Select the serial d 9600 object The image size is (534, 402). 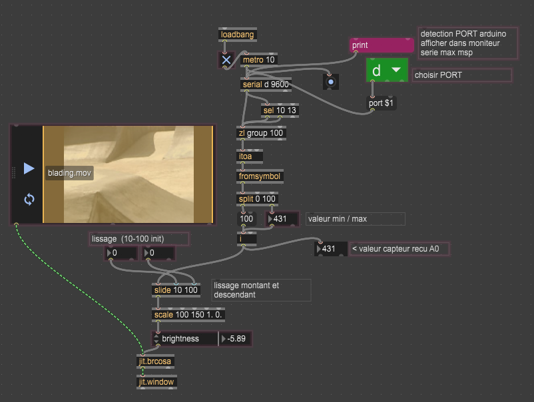point(264,85)
